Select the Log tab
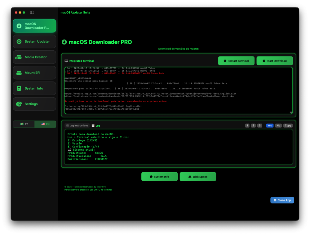 pyautogui.click(x=96, y=126)
